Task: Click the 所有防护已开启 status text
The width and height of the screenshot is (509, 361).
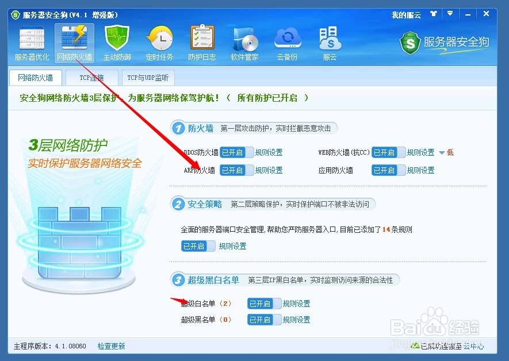Action: pyautogui.click(x=267, y=98)
